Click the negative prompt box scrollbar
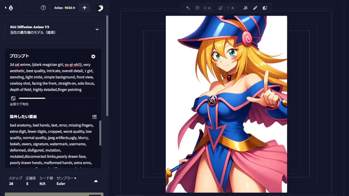Screen dimensions: 349x196 pyautogui.click(x=100, y=133)
